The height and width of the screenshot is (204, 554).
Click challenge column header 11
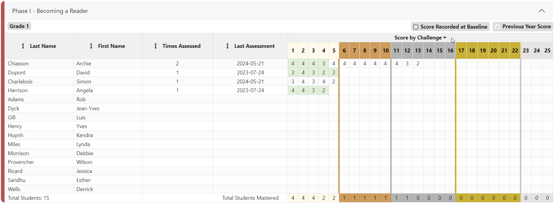click(396, 51)
